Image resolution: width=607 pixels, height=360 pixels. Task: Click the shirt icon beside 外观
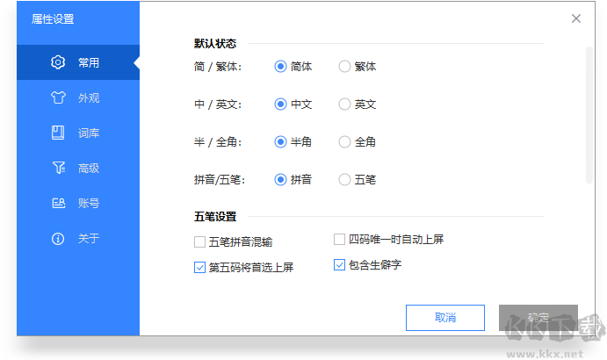pos(58,97)
